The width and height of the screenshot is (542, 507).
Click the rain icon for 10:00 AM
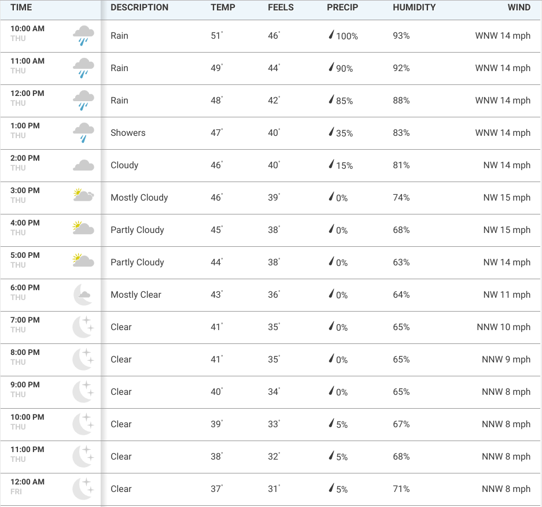coord(84,35)
